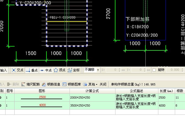This screenshot has width=185, height=120.
Task: Decrease the X offset with down arrow
Action: (119, 71)
